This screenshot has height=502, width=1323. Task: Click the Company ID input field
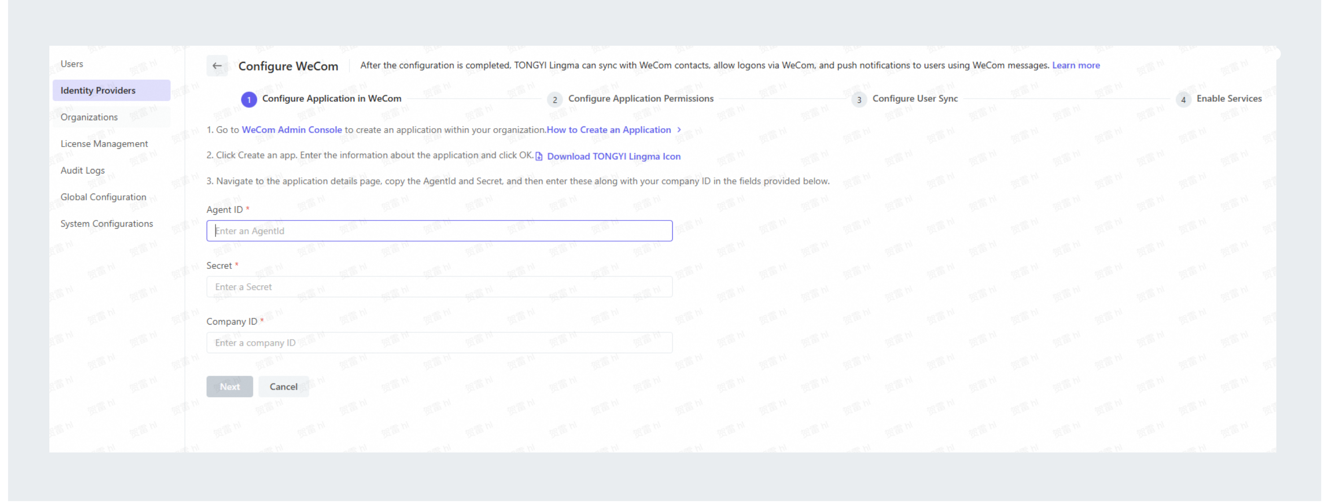(440, 343)
